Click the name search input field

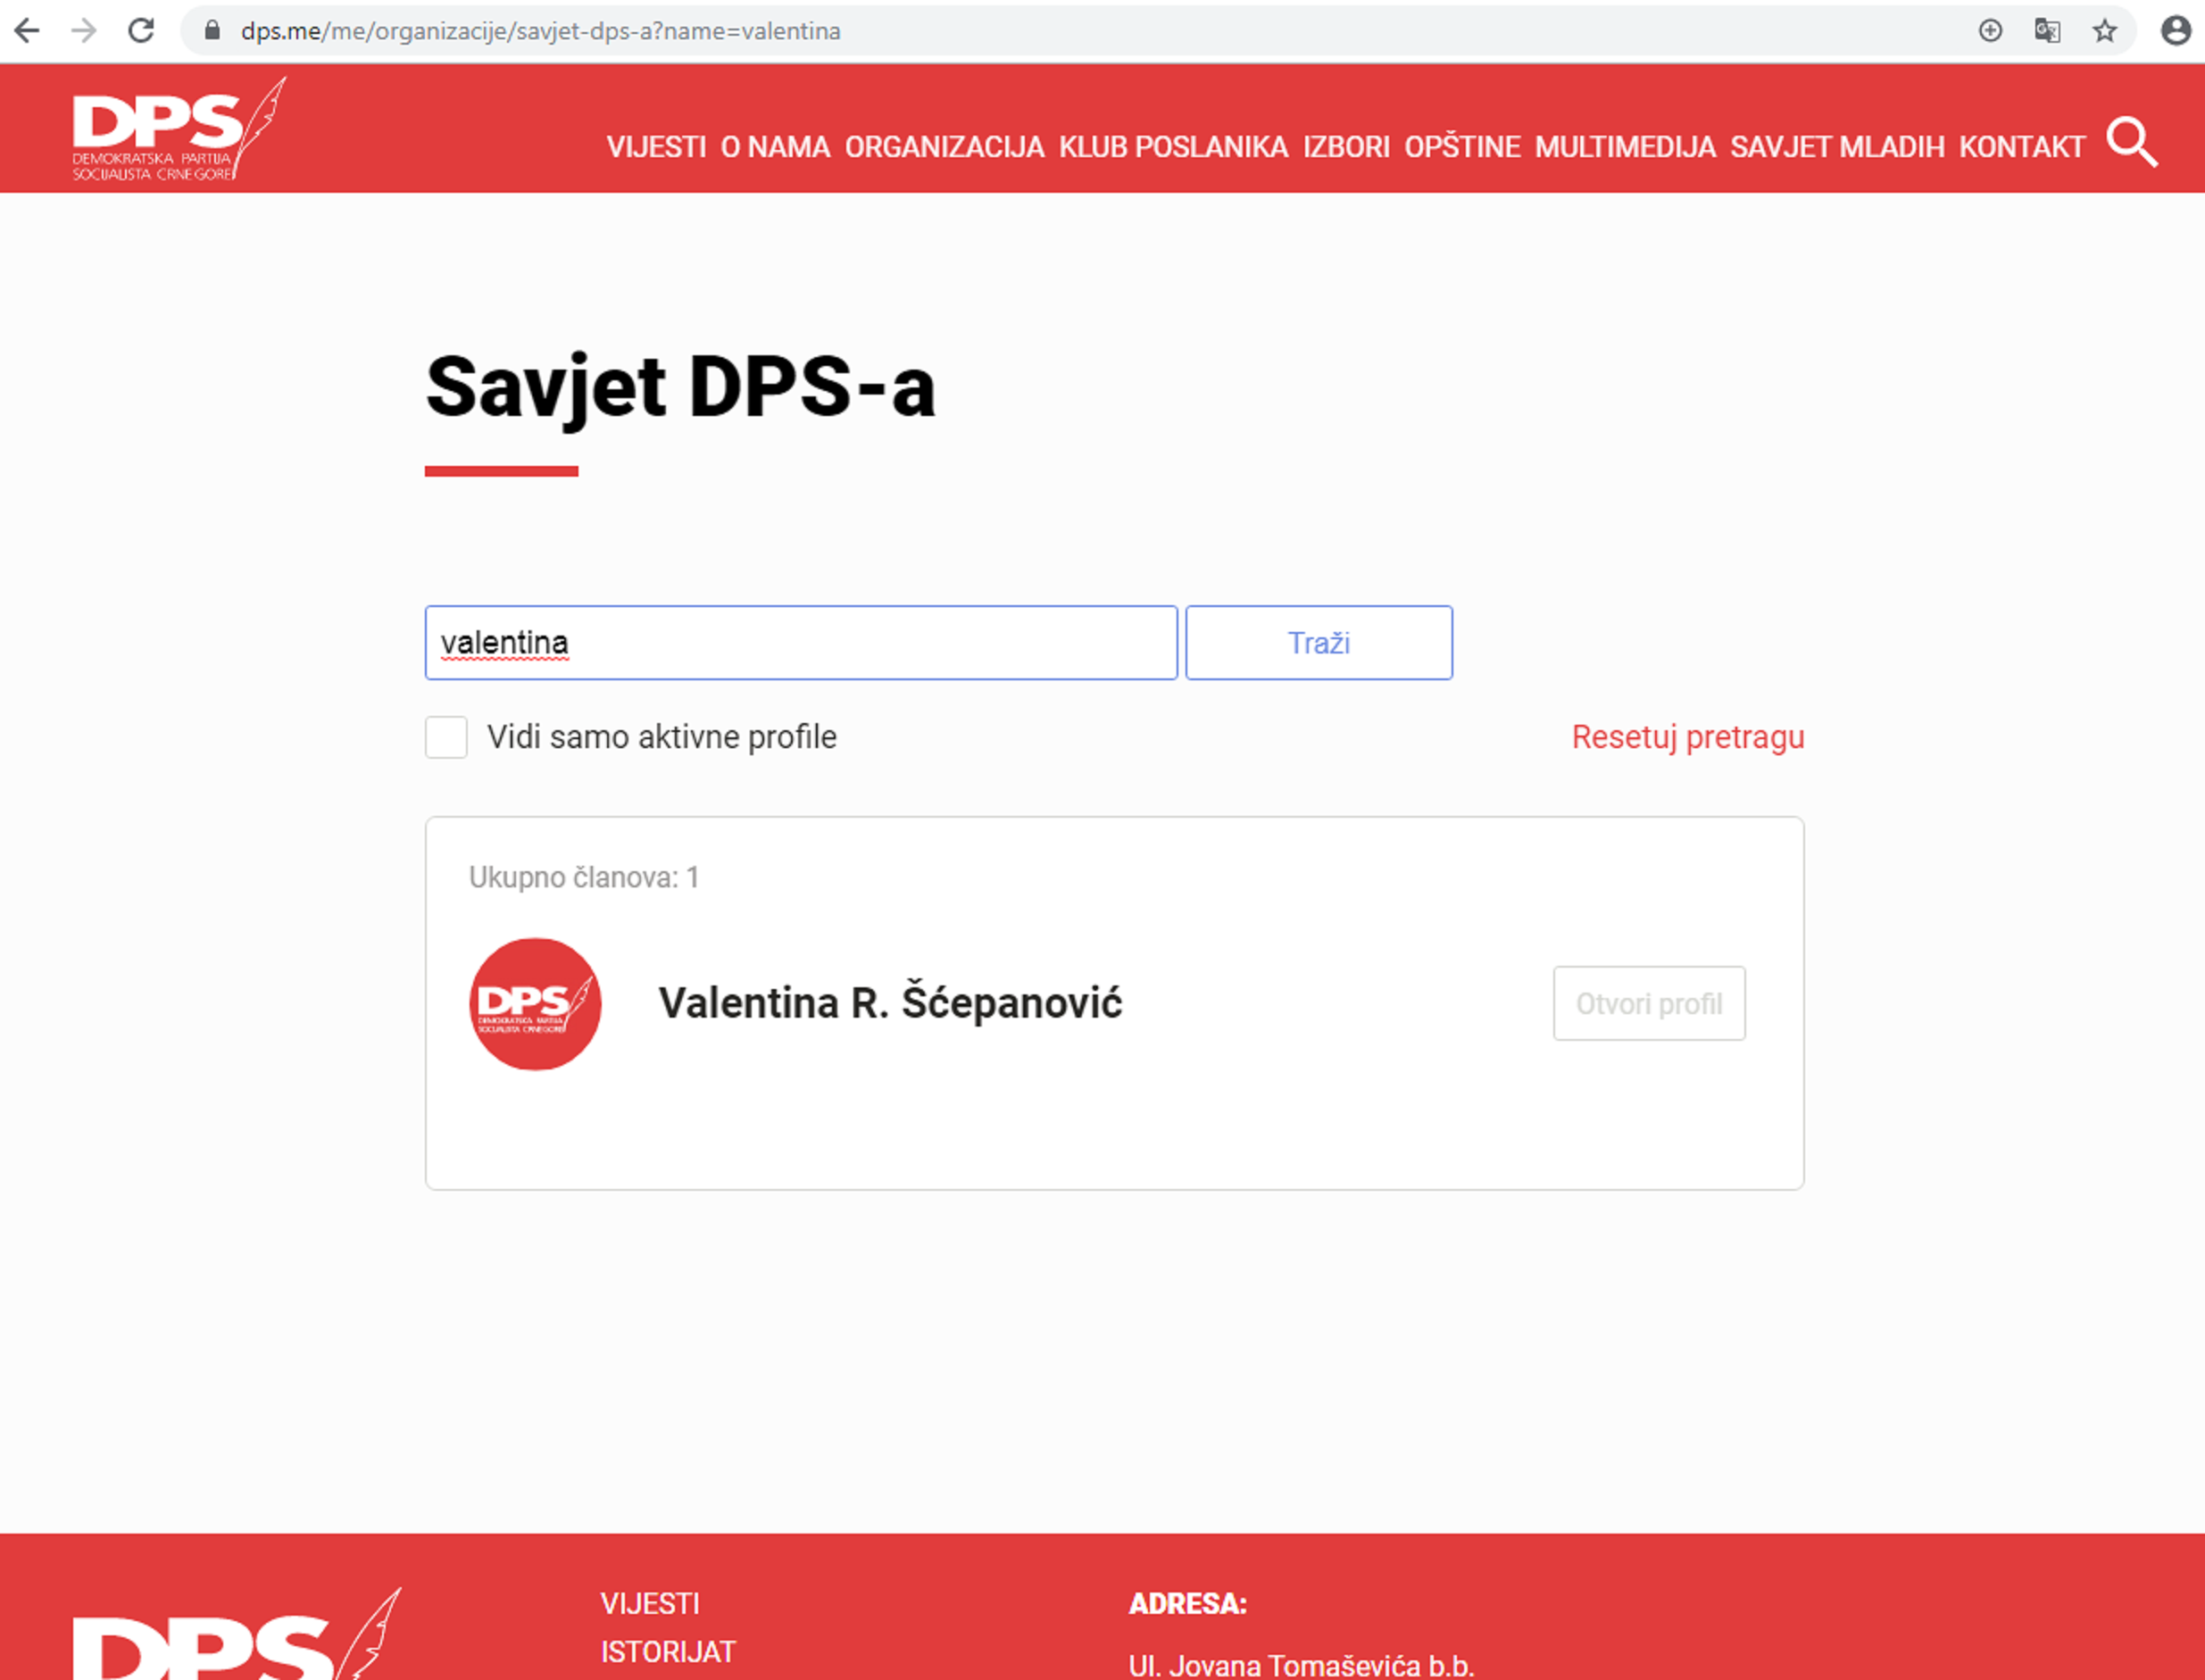click(x=800, y=643)
